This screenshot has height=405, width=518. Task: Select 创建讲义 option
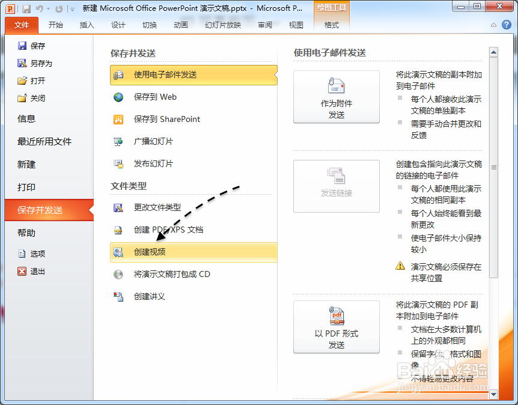tap(193, 297)
